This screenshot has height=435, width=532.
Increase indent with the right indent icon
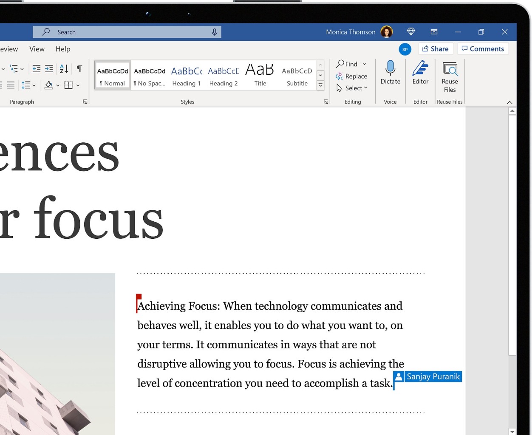pos(49,68)
